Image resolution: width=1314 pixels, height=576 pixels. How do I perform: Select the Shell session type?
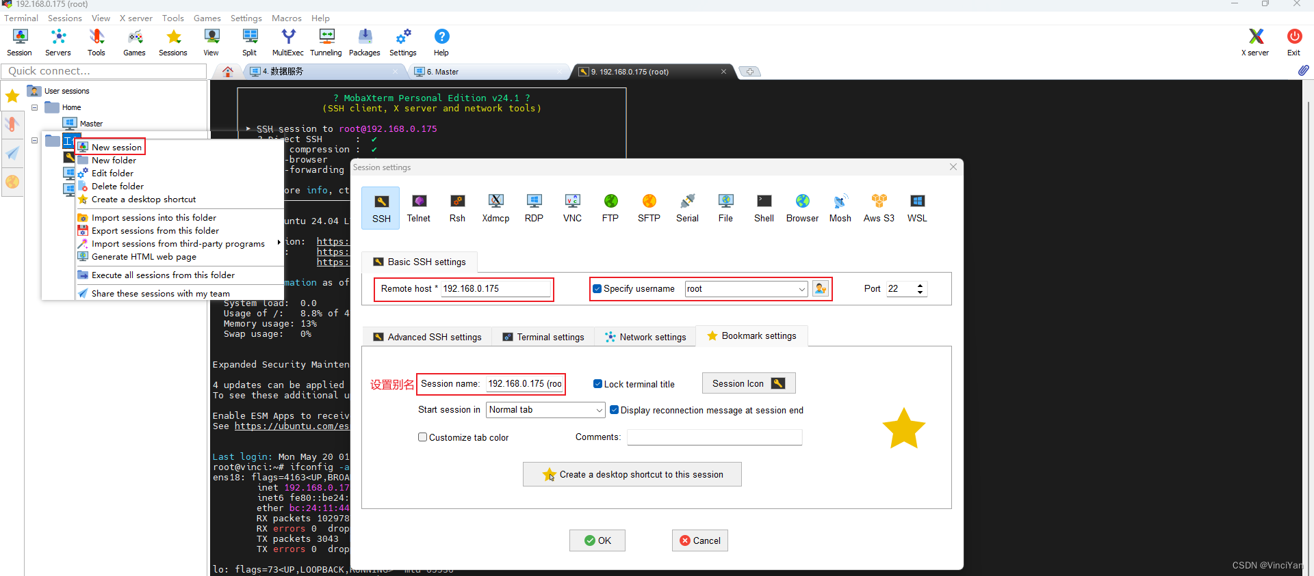pyautogui.click(x=764, y=208)
